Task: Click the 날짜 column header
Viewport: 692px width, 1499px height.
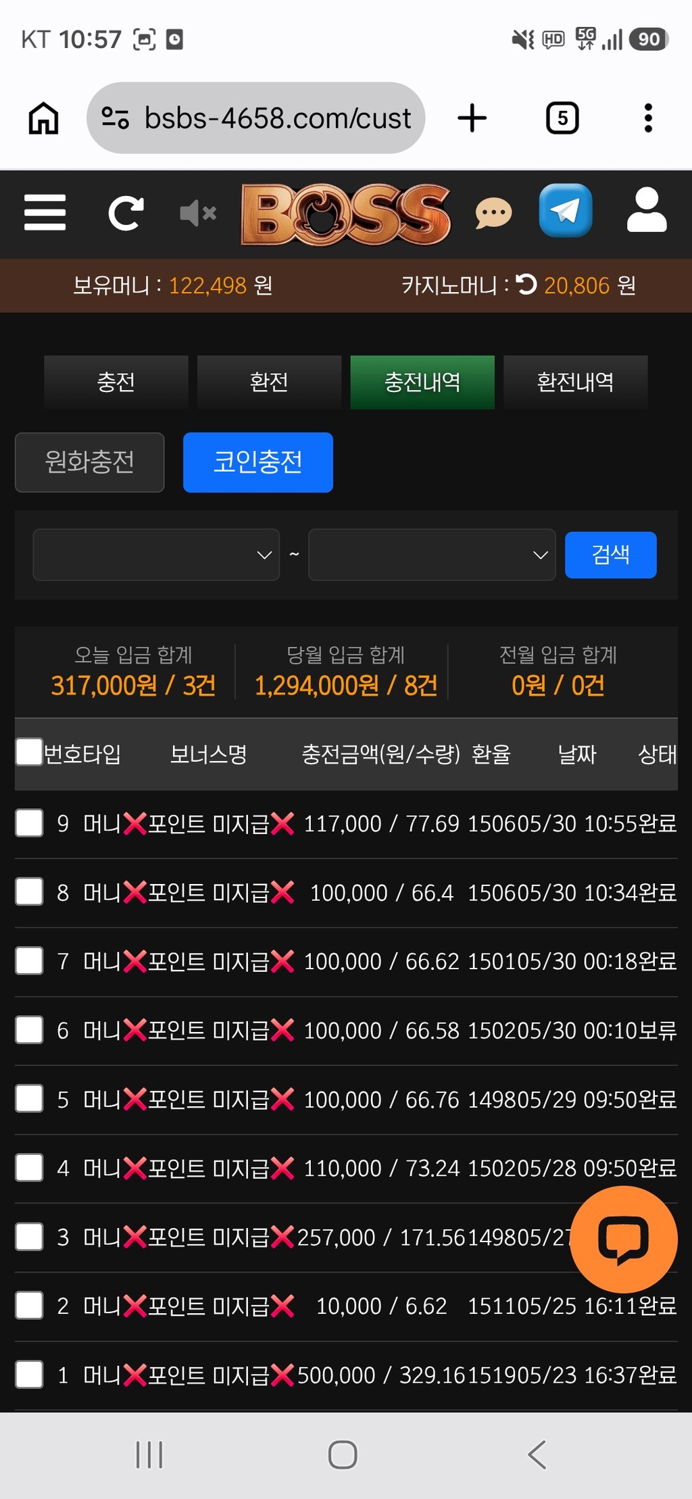Action: (x=576, y=754)
